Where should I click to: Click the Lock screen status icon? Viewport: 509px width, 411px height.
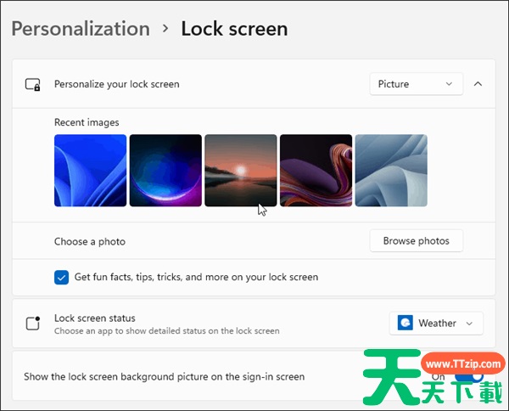(33, 324)
